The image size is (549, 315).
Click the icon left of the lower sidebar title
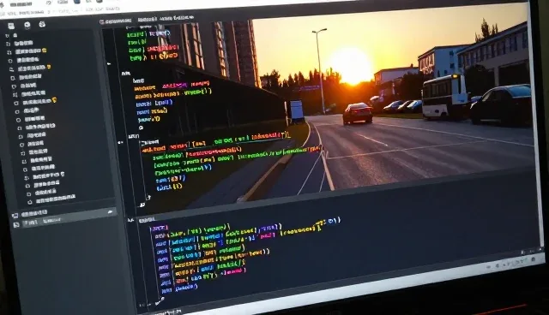(x=15, y=216)
